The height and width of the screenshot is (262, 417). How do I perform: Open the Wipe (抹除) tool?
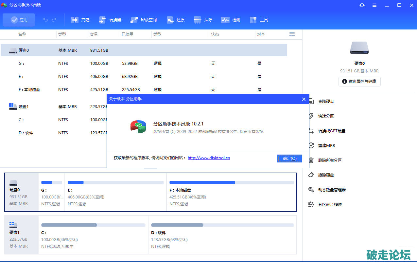[x=198, y=20]
